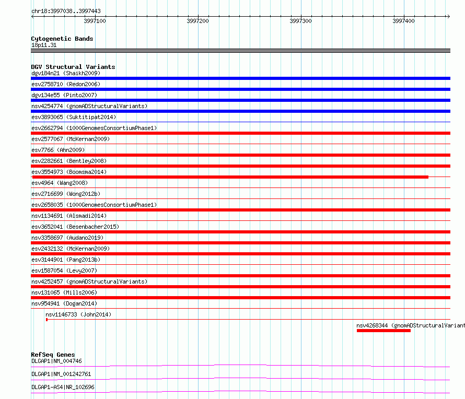465x399 pixels.
Task: Click the 3997200 ruler position
Action: click(x=198, y=21)
